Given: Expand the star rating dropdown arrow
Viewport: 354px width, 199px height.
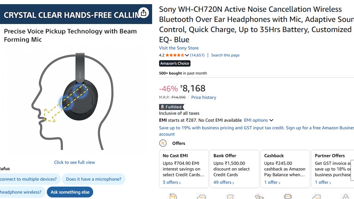Looking at the screenshot, I should [x=187, y=55].
